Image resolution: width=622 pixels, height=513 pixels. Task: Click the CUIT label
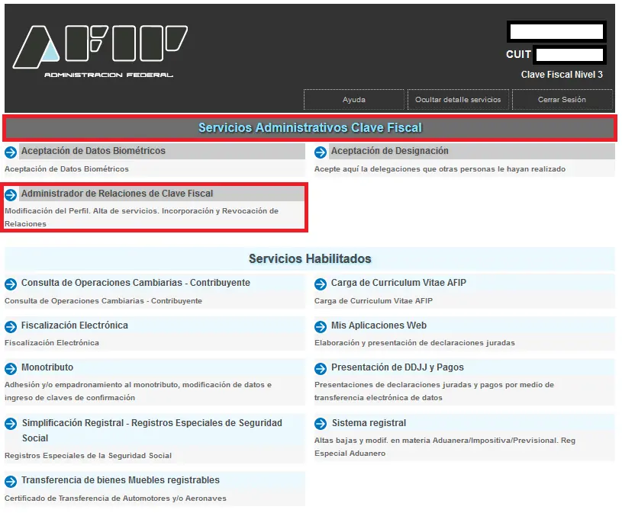coord(518,54)
